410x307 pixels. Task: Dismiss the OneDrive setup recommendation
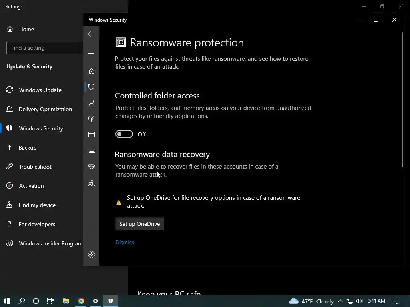click(125, 242)
